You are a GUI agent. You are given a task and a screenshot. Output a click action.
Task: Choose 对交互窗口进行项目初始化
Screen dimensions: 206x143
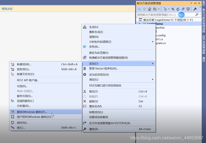pyautogui.click(x=118, y=85)
